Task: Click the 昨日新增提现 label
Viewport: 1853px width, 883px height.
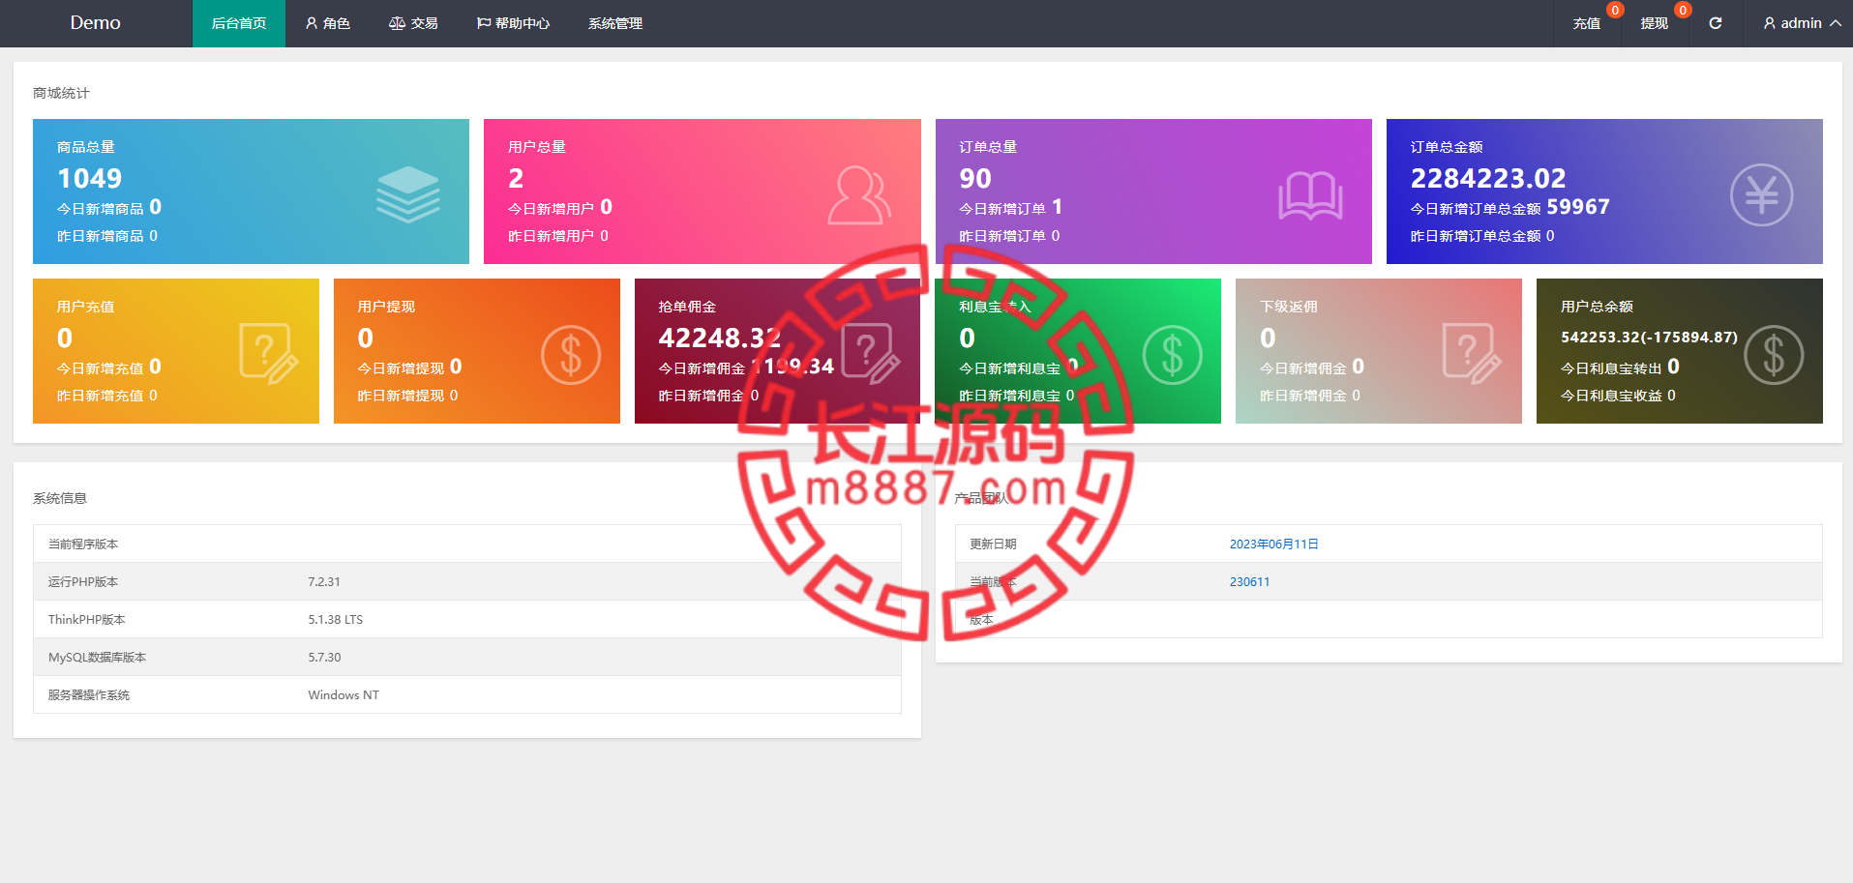Action: (401, 396)
